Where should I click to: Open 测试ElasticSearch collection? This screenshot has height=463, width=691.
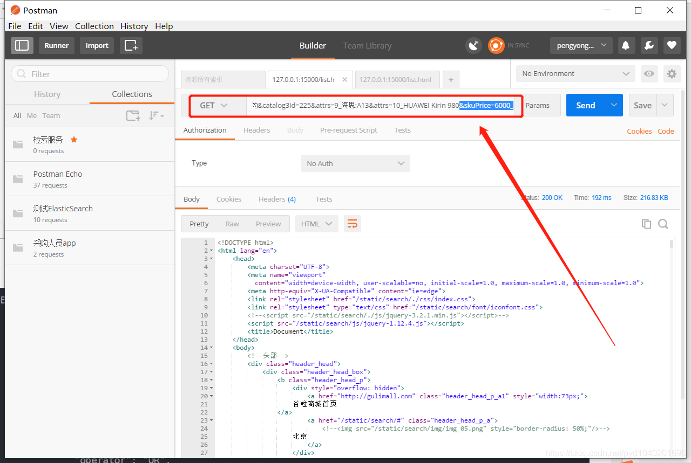click(x=90, y=213)
